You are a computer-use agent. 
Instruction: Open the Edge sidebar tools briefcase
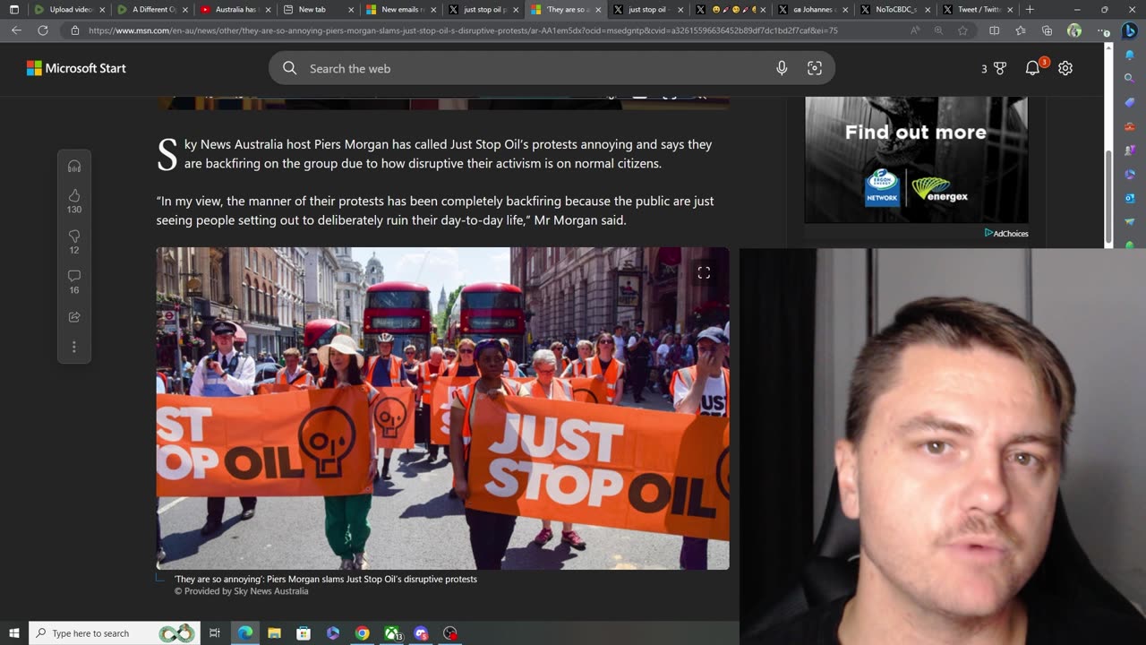[1129, 126]
